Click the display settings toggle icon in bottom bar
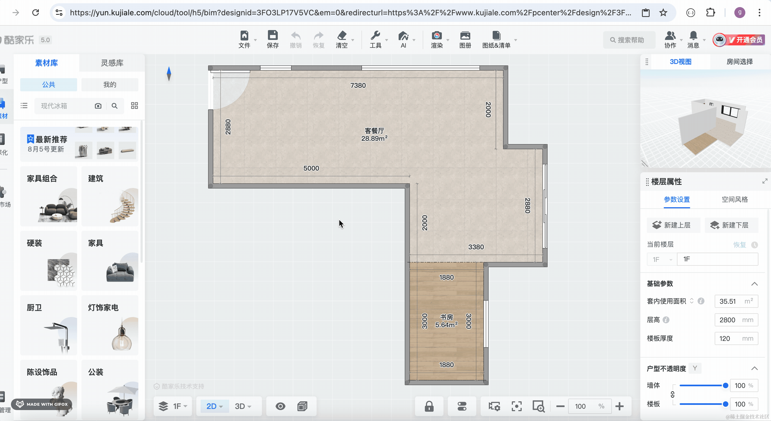The width and height of the screenshot is (771, 421). point(462,406)
